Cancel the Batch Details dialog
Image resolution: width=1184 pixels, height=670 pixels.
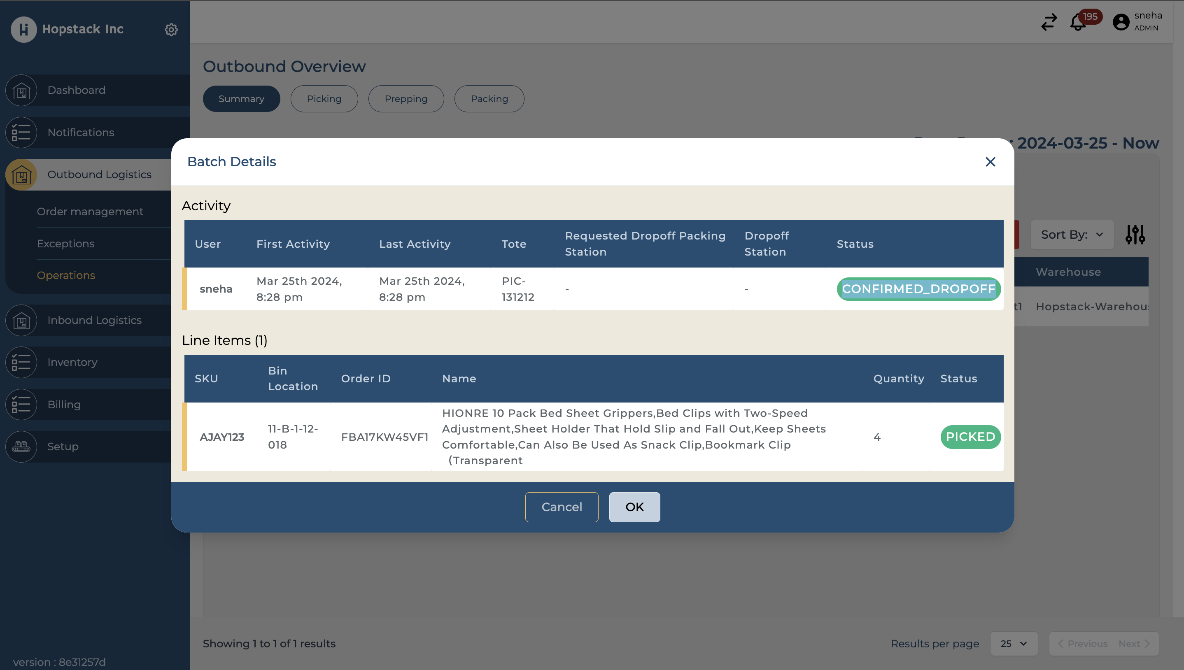point(562,507)
